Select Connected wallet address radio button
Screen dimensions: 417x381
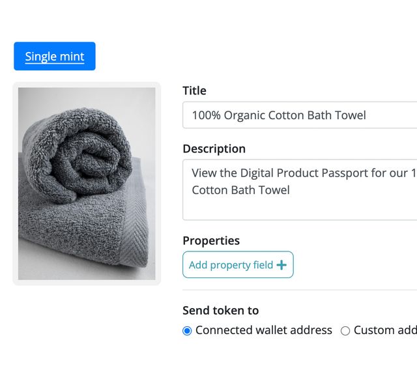coord(188,331)
